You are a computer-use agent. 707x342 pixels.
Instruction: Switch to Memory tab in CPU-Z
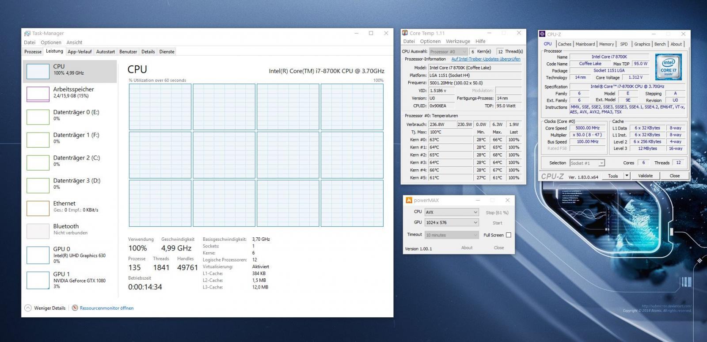(606, 44)
